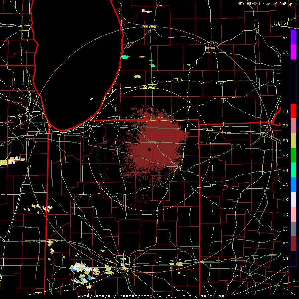Click the GC legend label
Image resolution: width=299 pixels, height=299 pixels.
(285, 229)
